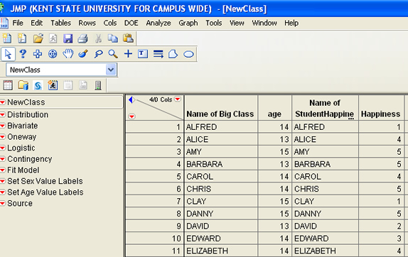Image resolution: width=408 pixels, height=257 pixels.
Task: Click the New Script icon
Action: 22,38
